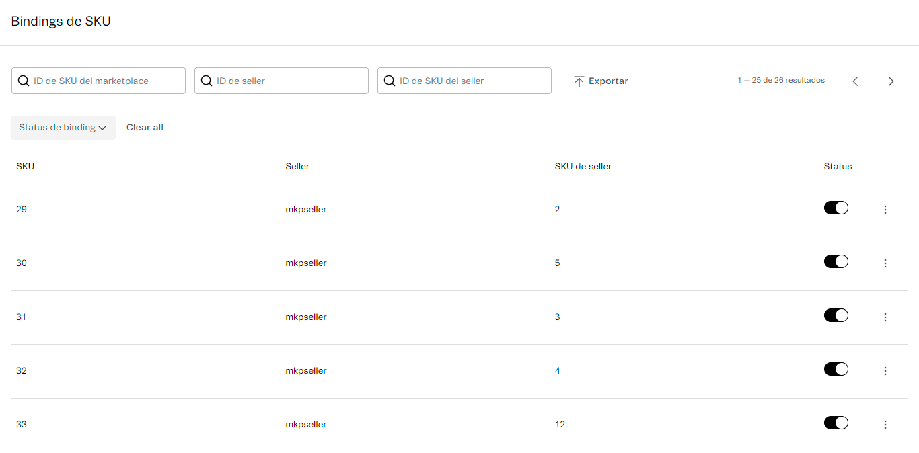The height and width of the screenshot is (453, 919).
Task: Disable binding status for SKU 31
Action: pyautogui.click(x=836, y=316)
